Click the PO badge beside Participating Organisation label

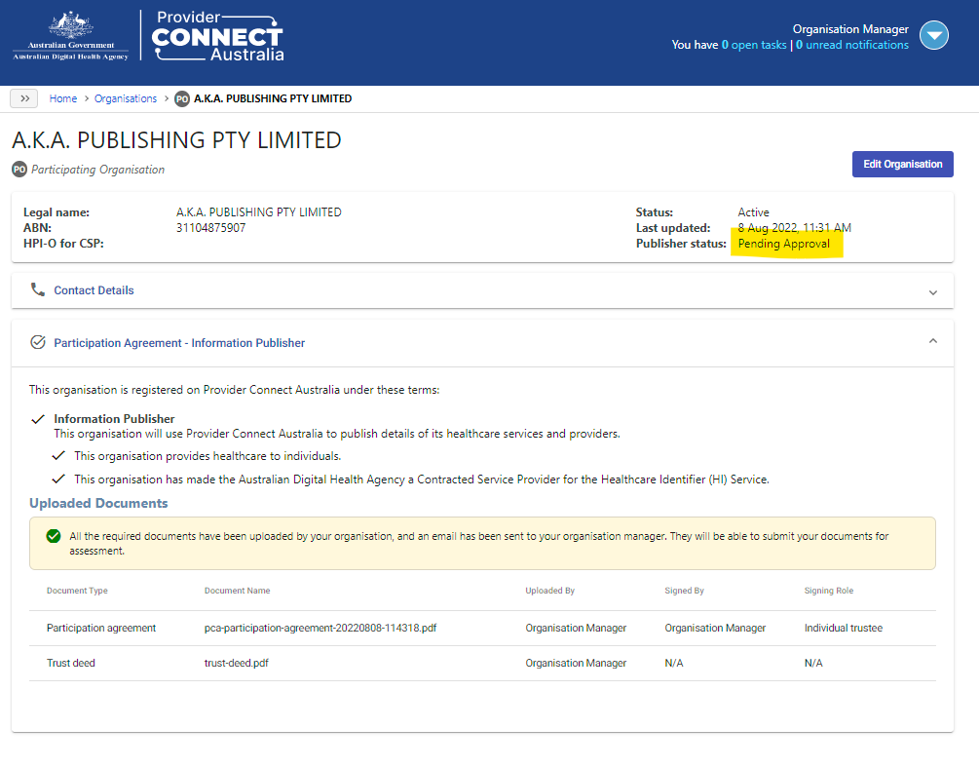click(x=18, y=170)
